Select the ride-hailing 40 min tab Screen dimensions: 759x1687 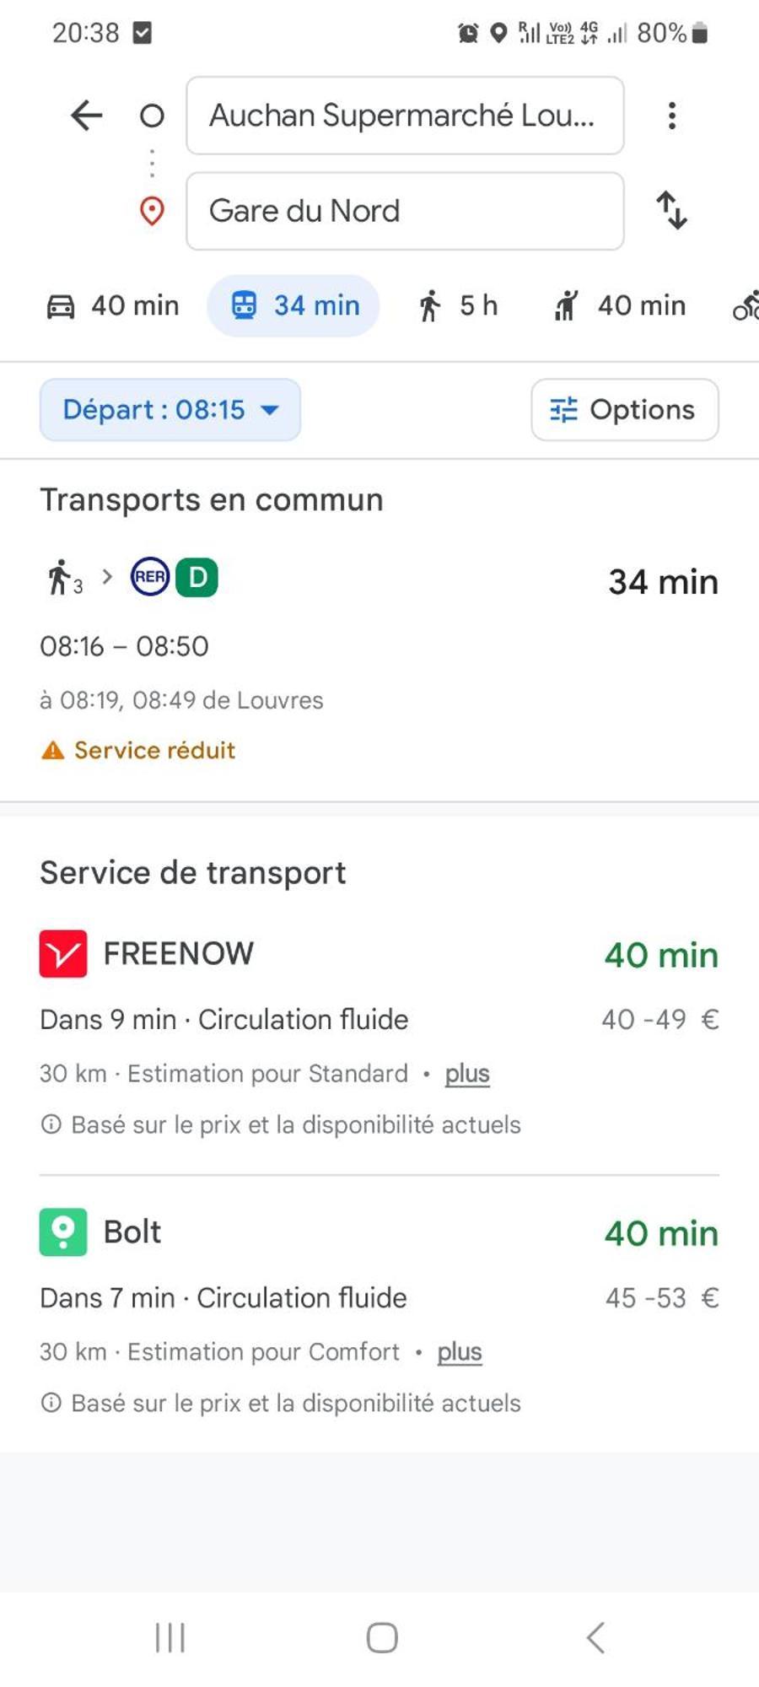pos(620,305)
